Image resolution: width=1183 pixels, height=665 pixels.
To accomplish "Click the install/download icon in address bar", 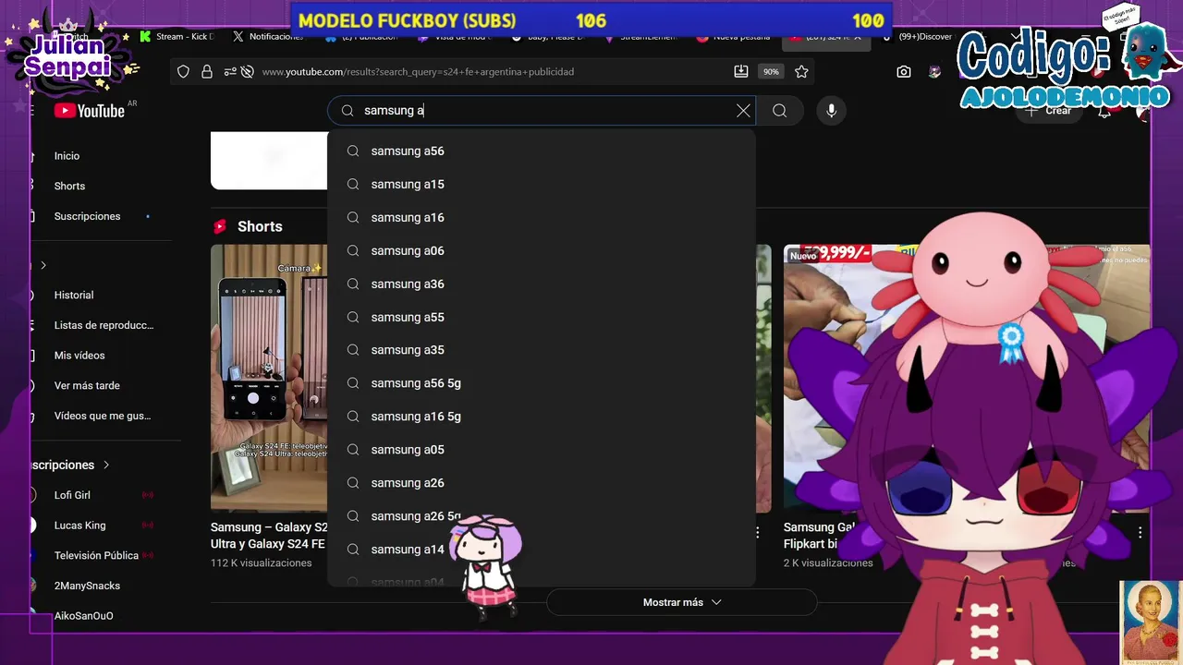I will pyautogui.click(x=741, y=72).
